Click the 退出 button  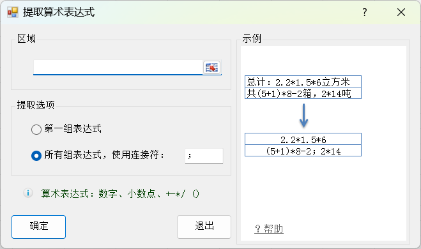point(204,227)
